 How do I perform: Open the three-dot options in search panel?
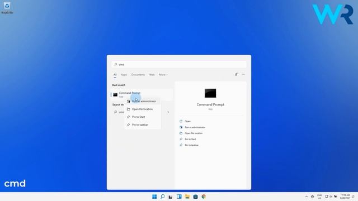click(x=243, y=74)
